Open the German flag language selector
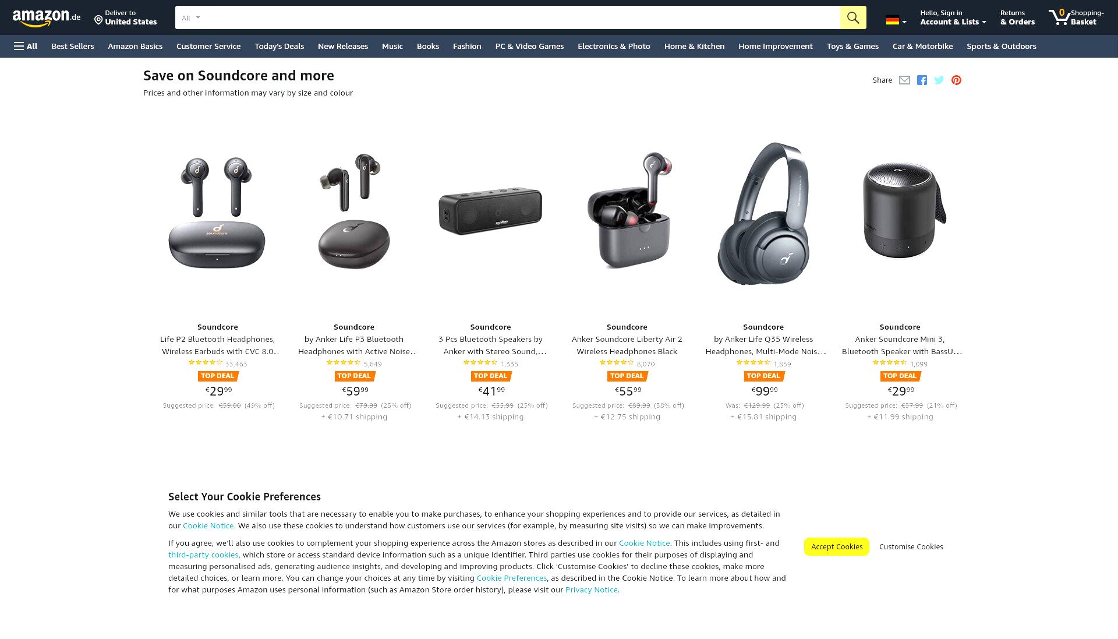Image resolution: width=1118 pixels, height=639 pixels. pos(896,20)
